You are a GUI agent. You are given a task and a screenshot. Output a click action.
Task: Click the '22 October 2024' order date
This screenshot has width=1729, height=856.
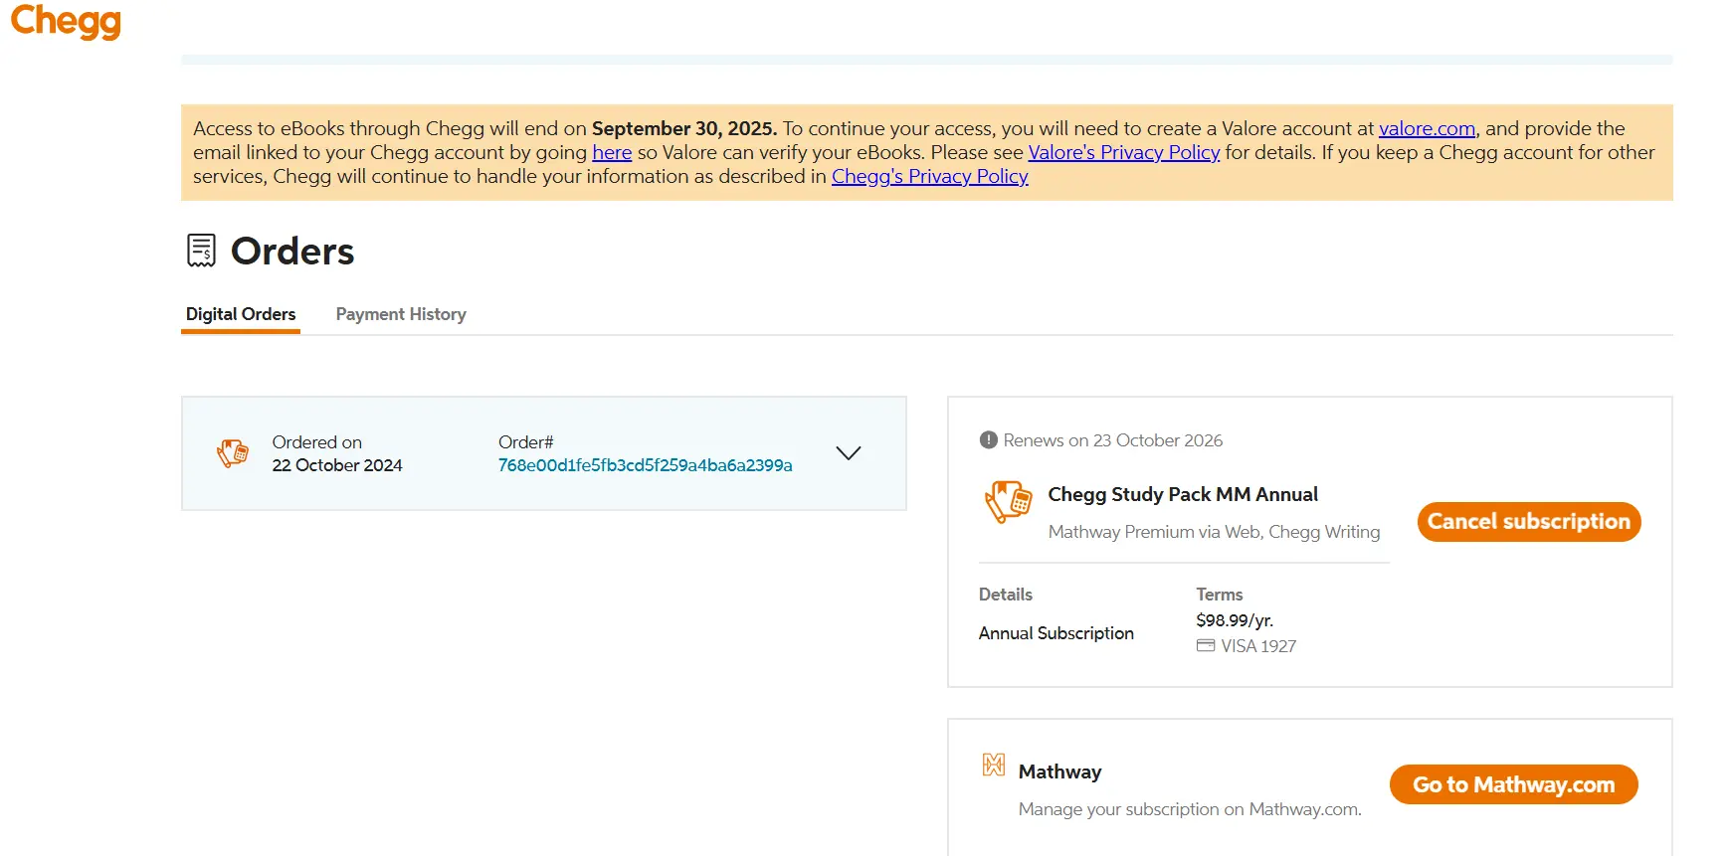[337, 465]
